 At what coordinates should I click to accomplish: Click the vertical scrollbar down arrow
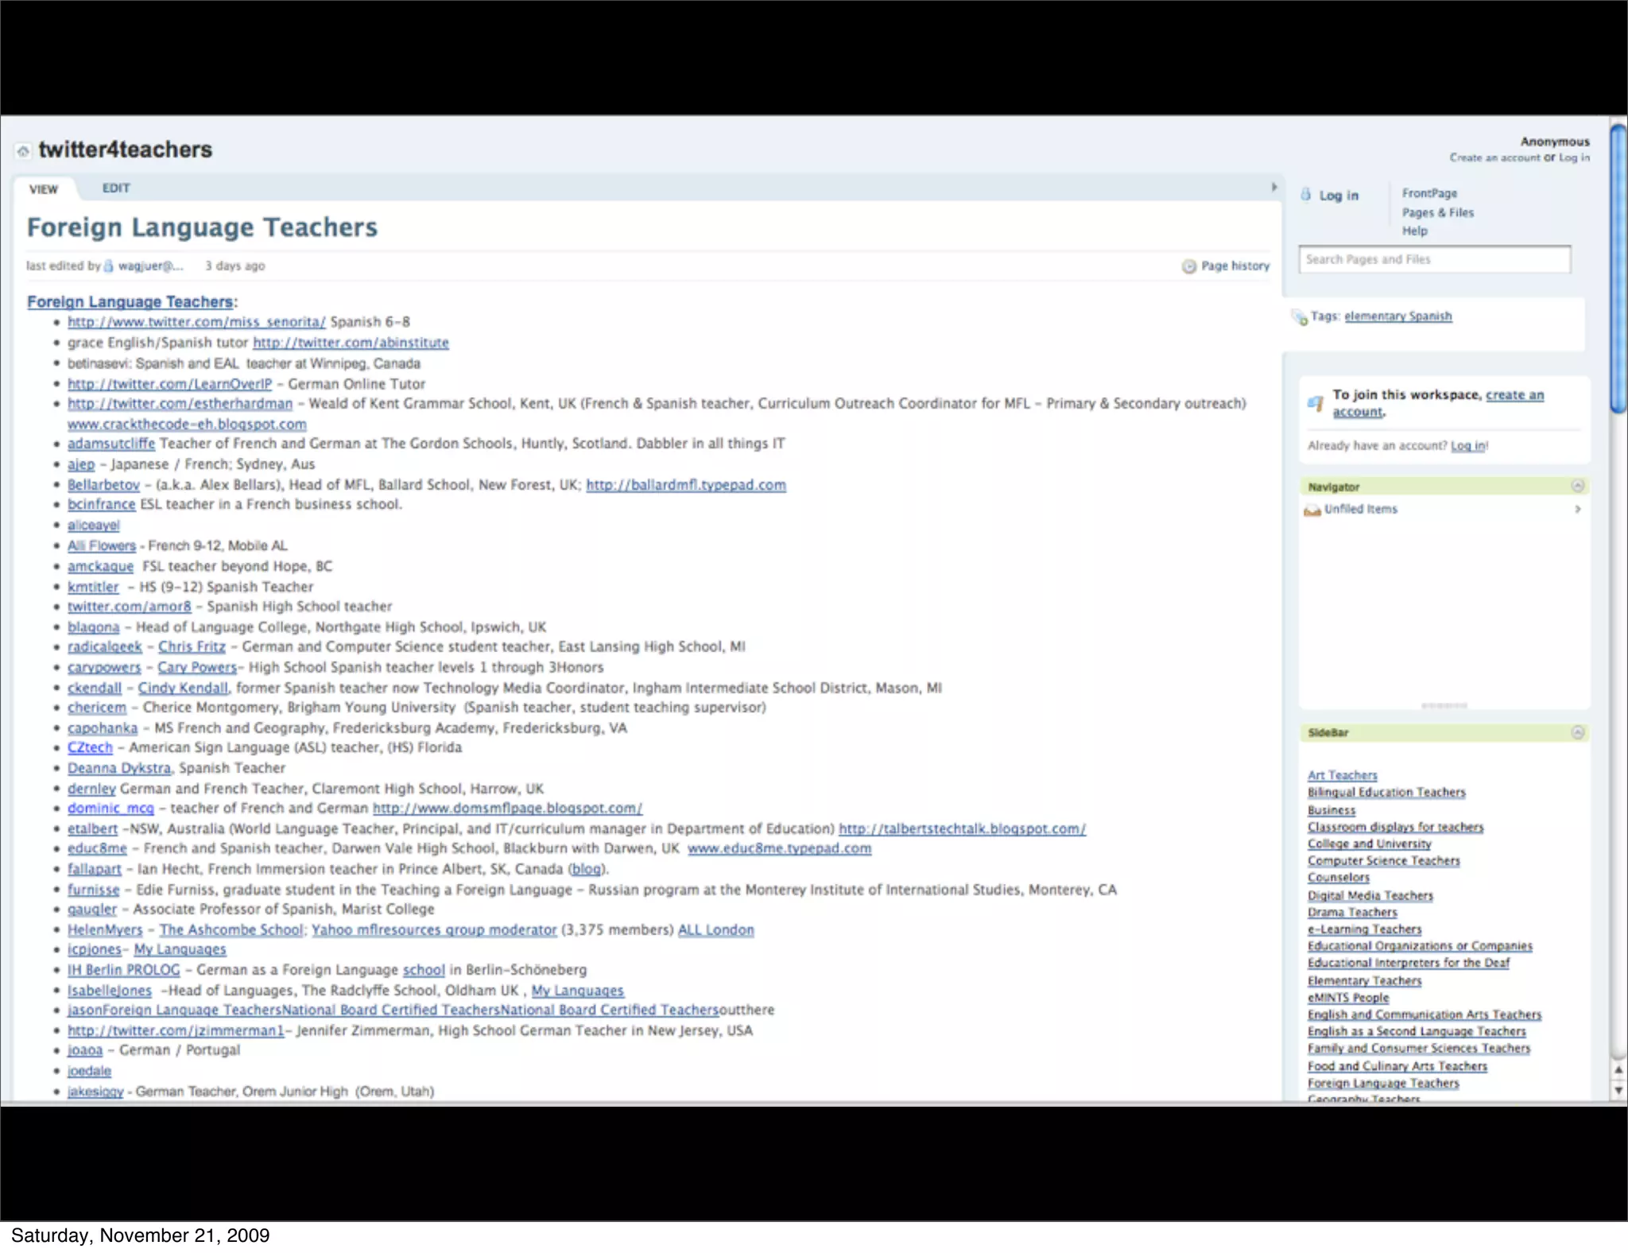pos(1618,1090)
